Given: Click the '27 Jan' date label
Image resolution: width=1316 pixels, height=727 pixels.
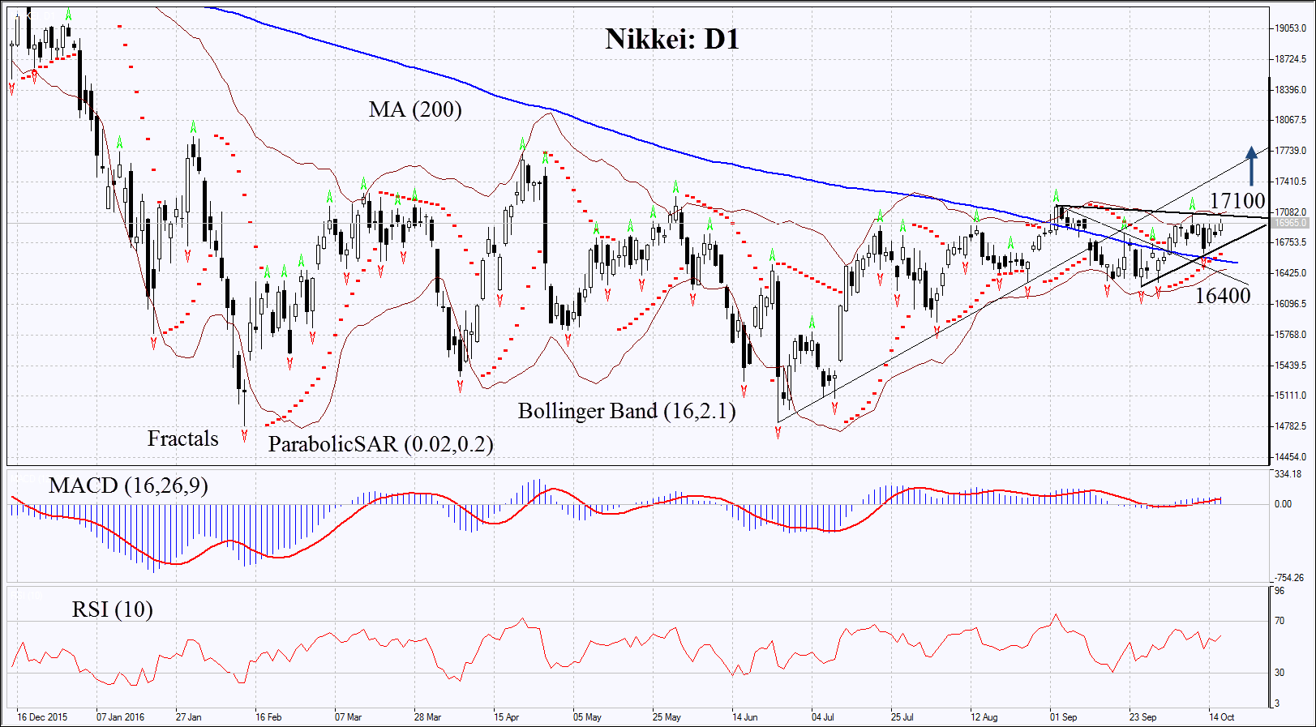Looking at the screenshot, I should pos(188,717).
